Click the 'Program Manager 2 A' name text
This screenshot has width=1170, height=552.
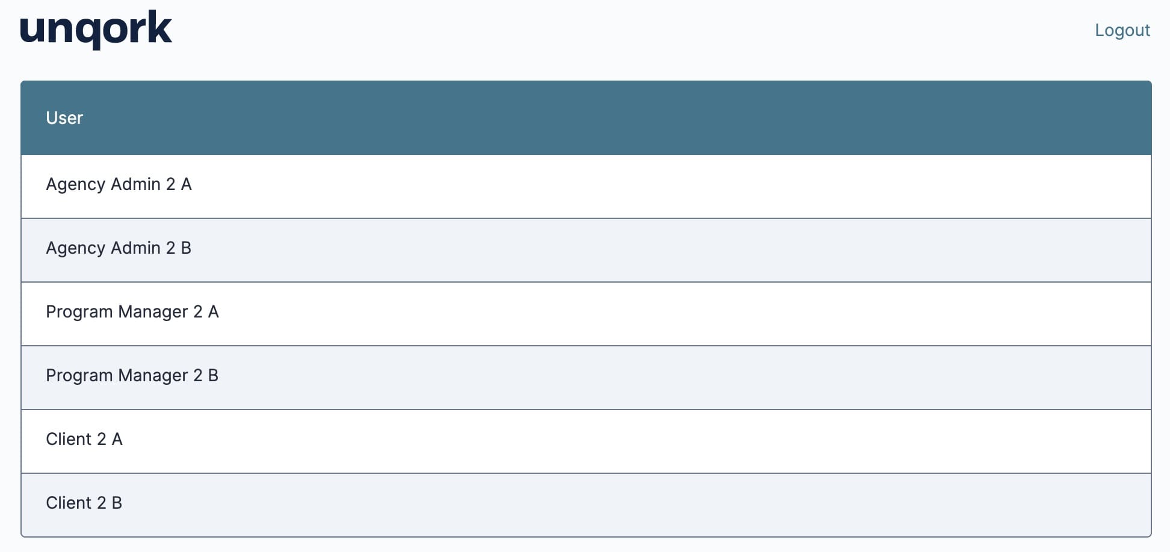[x=132, y=312]
